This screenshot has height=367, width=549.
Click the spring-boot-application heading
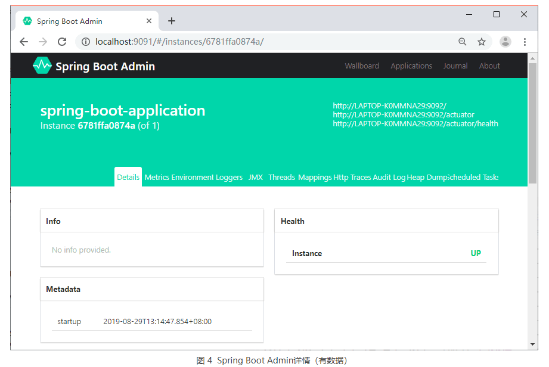coord(123,111)
